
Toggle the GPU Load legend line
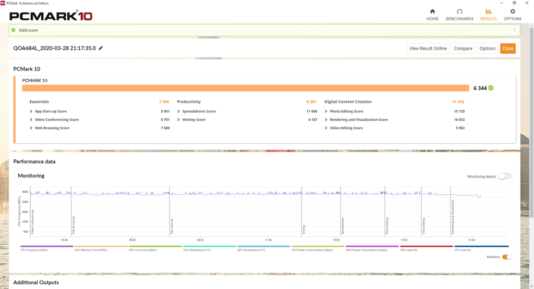[x=427, y=246]
